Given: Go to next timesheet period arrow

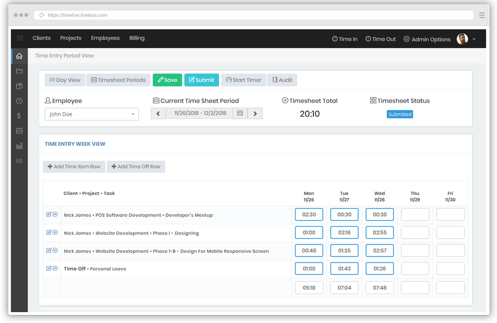Looking at the screenshot, I should [255, 113].
